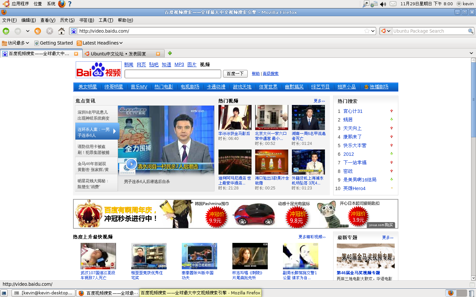Open the 李冰冰获金马影后 video thumbnail

[x=235, y=117]
